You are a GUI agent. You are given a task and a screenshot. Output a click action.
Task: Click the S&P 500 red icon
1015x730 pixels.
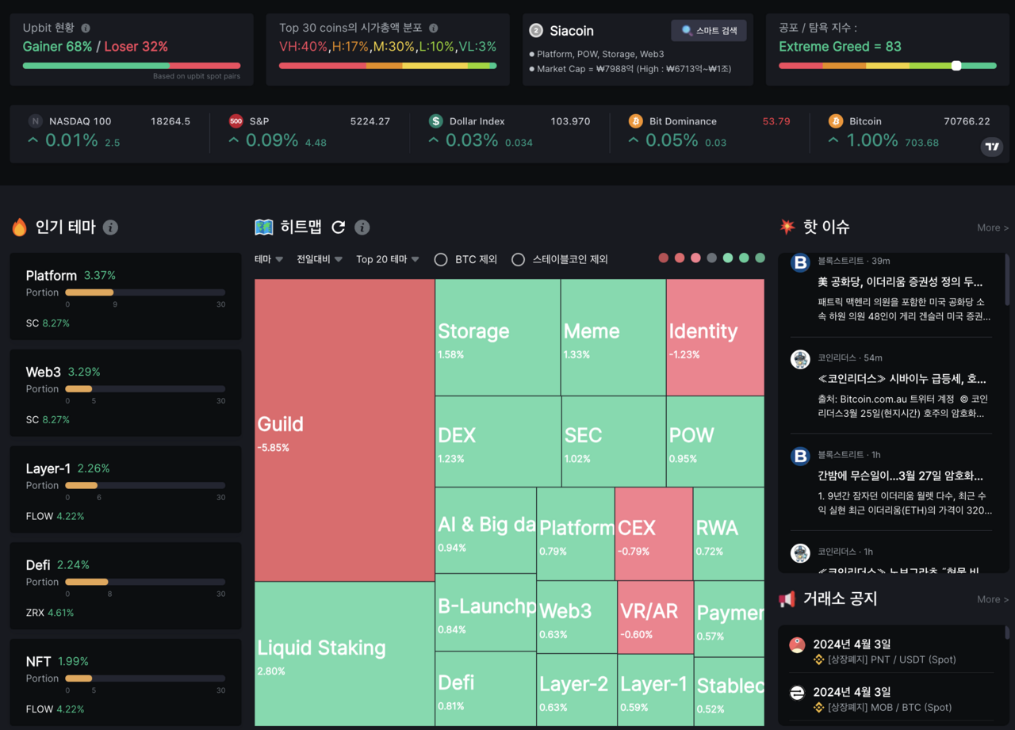click(x=236, y=121)
